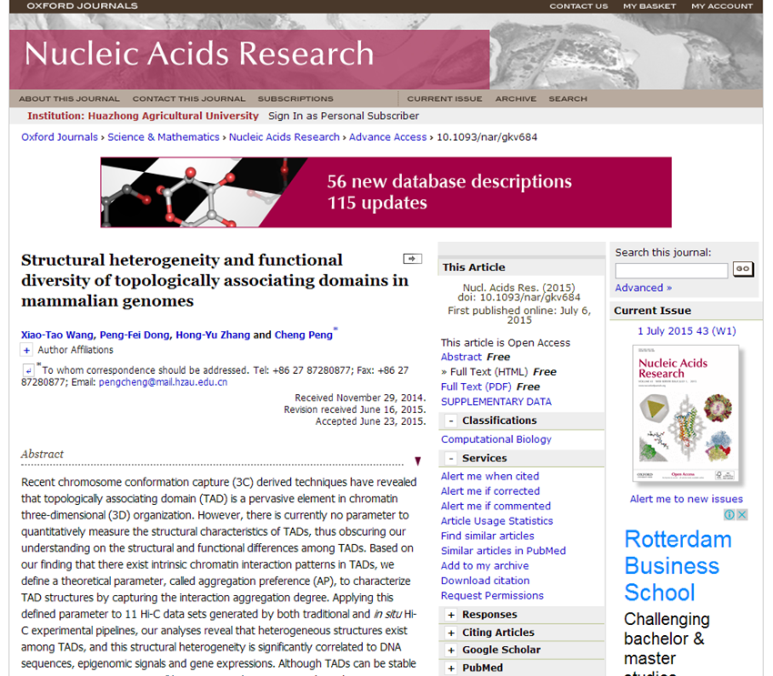Click the arrow icon beside article title
The height and width of the screenshot is (676, 773).
tap(412, 259)
